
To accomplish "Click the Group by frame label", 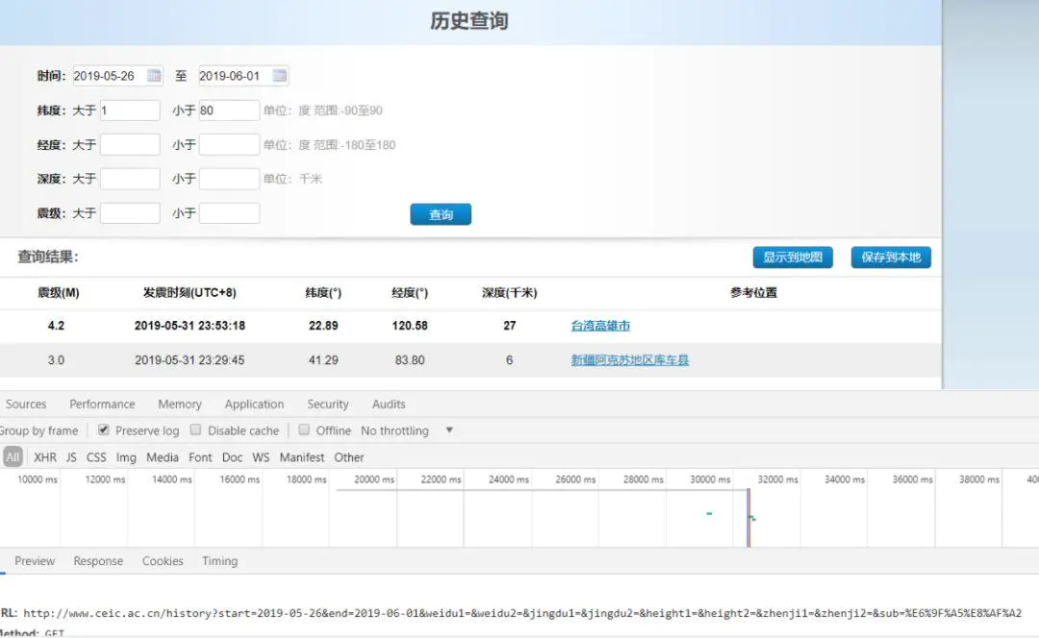I will click(39, 430).
